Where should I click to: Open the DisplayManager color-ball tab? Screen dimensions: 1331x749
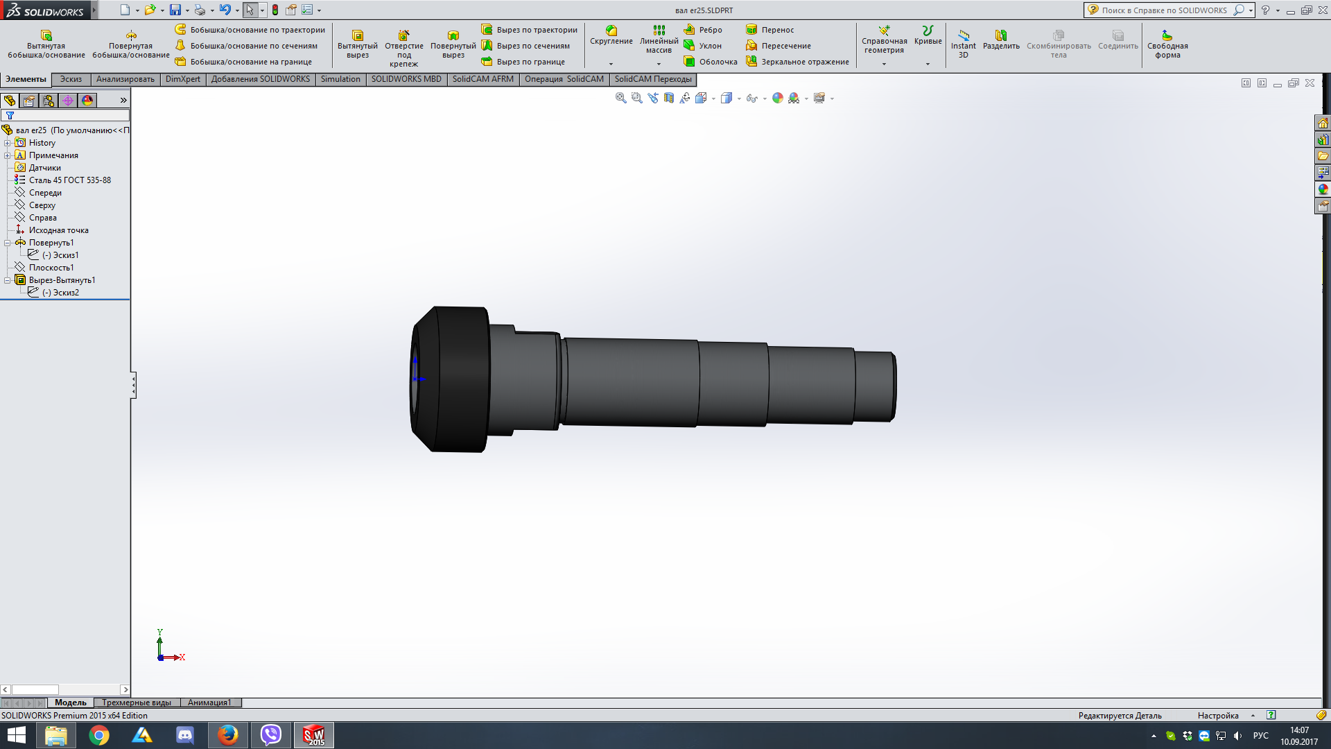coord(87,101)
